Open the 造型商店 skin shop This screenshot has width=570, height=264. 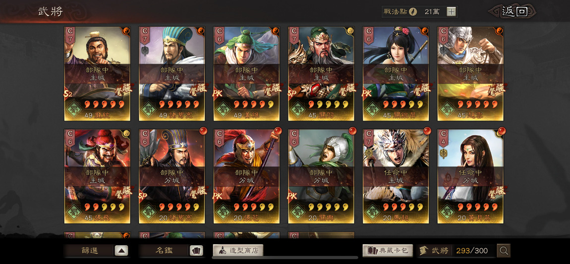point(238,251)
